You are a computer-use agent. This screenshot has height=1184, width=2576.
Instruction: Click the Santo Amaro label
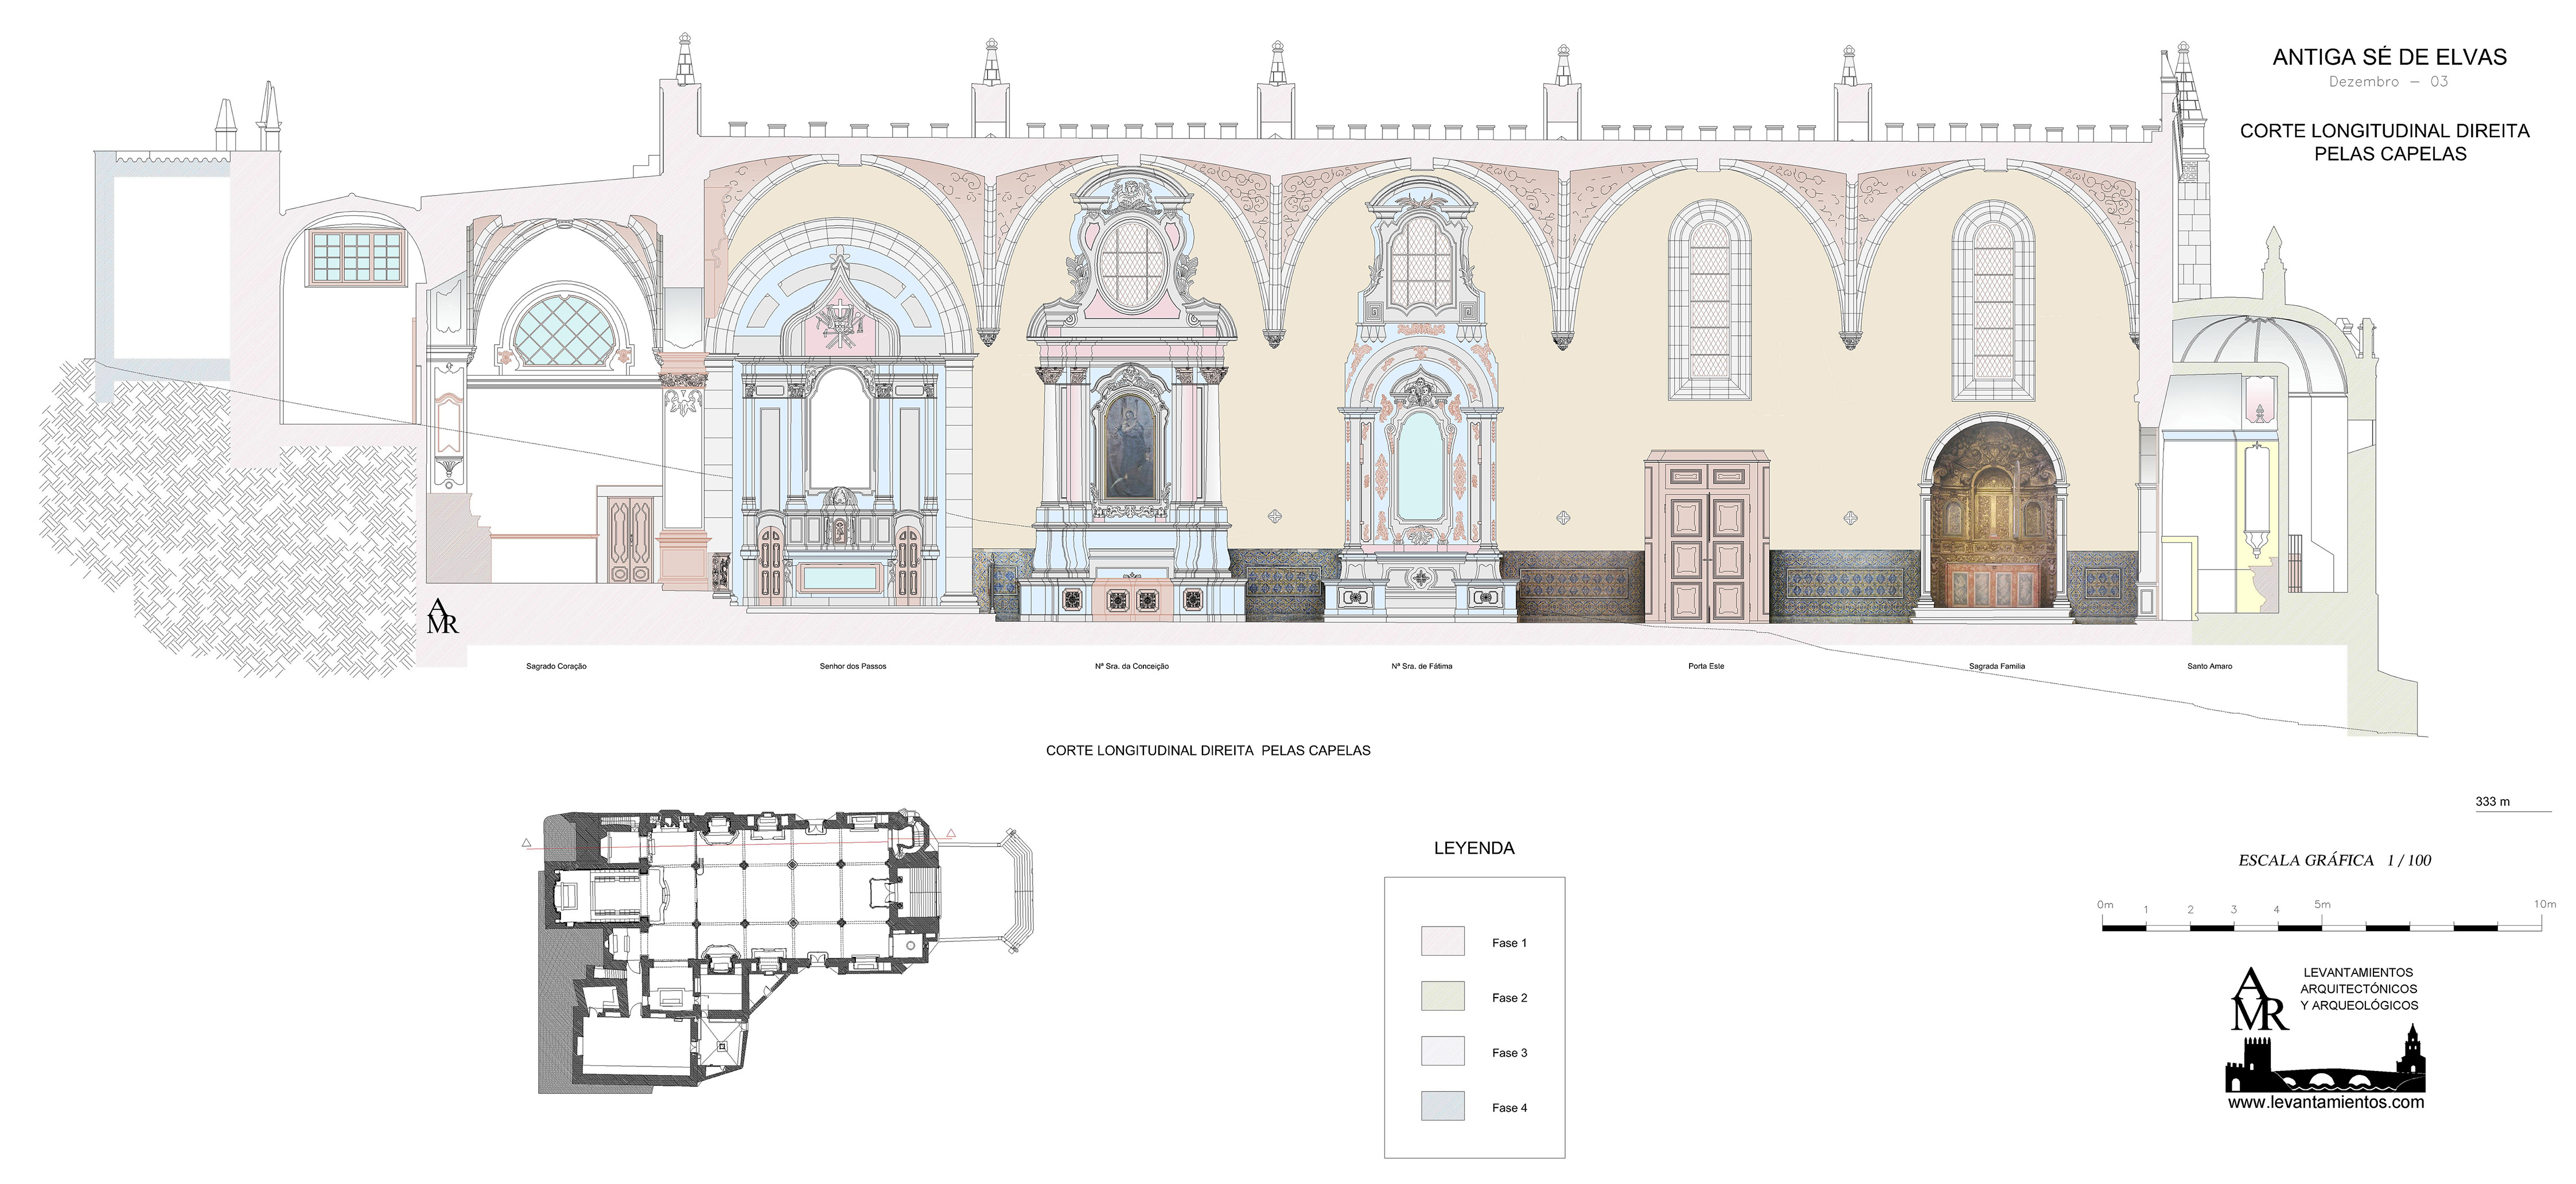2209,666
